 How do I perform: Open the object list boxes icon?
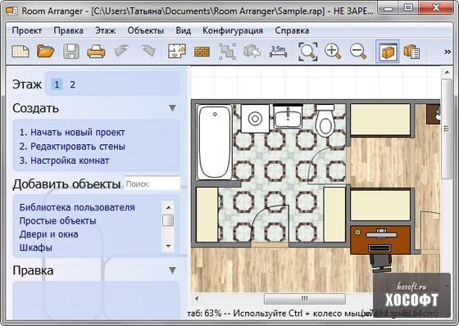[411, 52]
